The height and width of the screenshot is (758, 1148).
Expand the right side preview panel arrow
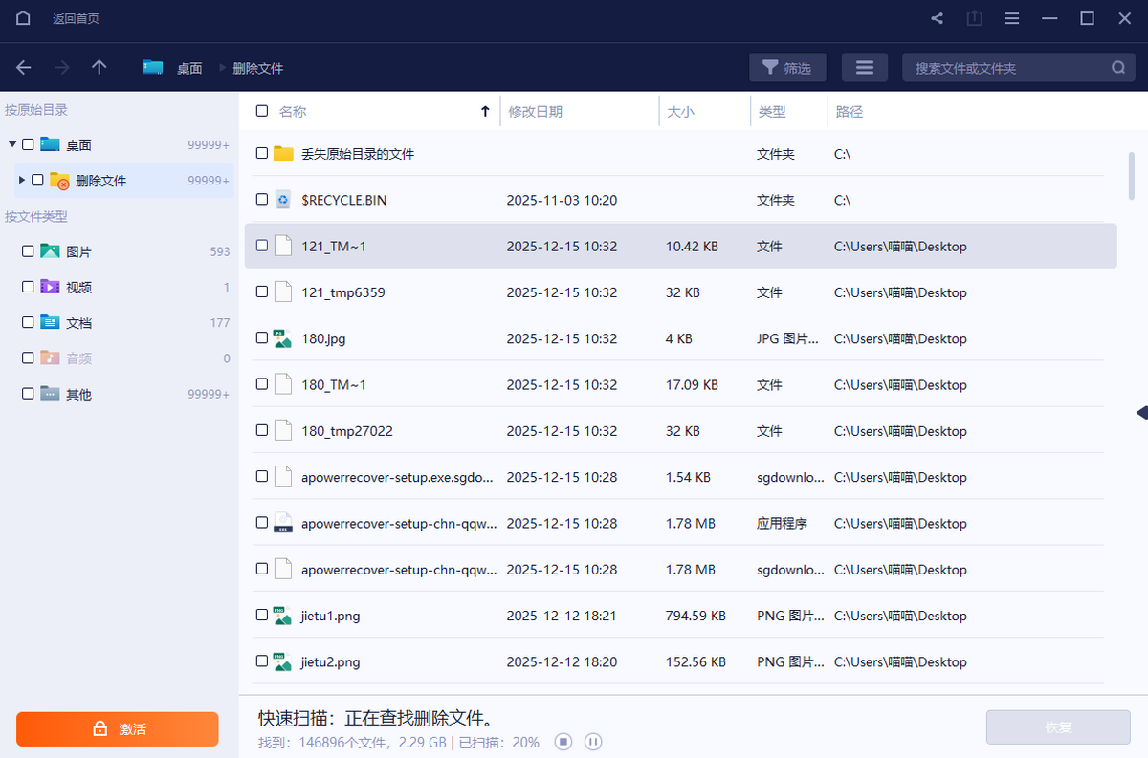[x=1140, y=412]
